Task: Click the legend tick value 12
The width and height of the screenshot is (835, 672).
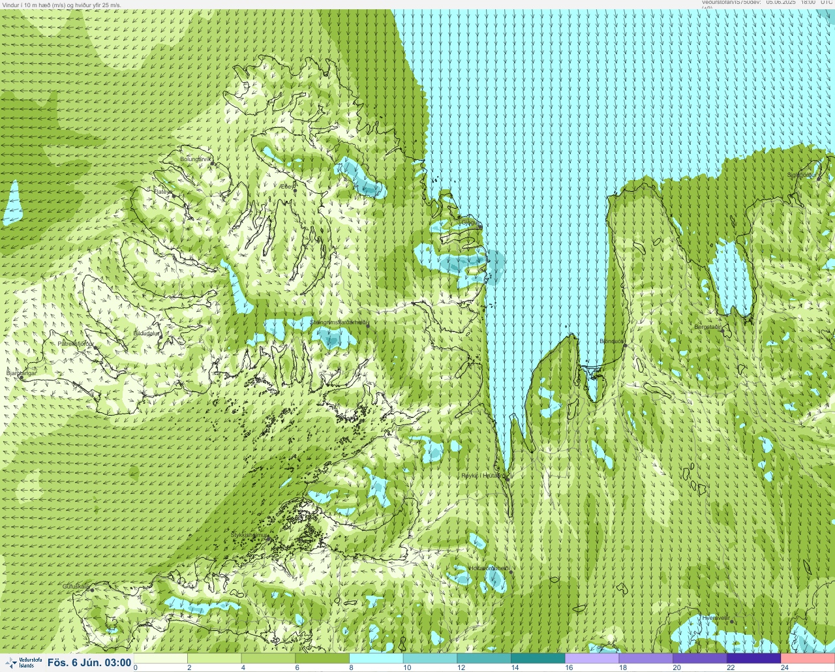Action: (461, 667)
